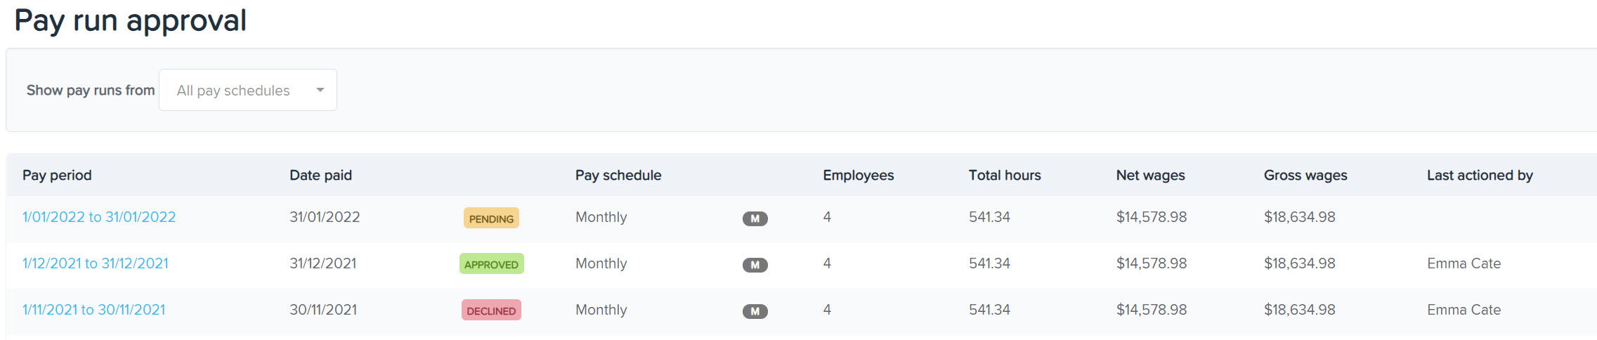Viewport: 1597px width, 340px height.
Task: Click the Pay schedule column header
Action: coord(618,175)
